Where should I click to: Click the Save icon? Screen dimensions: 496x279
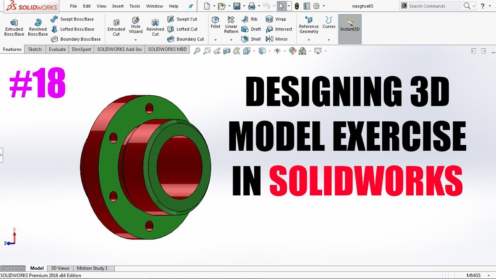(236, 6)
